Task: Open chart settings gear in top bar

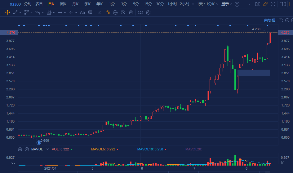Action: pos(237,4)
